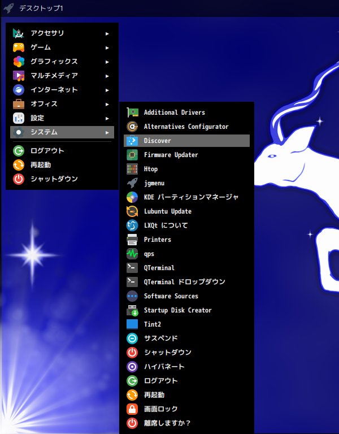The image size is (339, 434).
Task: Click the Lubuntu Update text label
Action: [x=168, y=211]
